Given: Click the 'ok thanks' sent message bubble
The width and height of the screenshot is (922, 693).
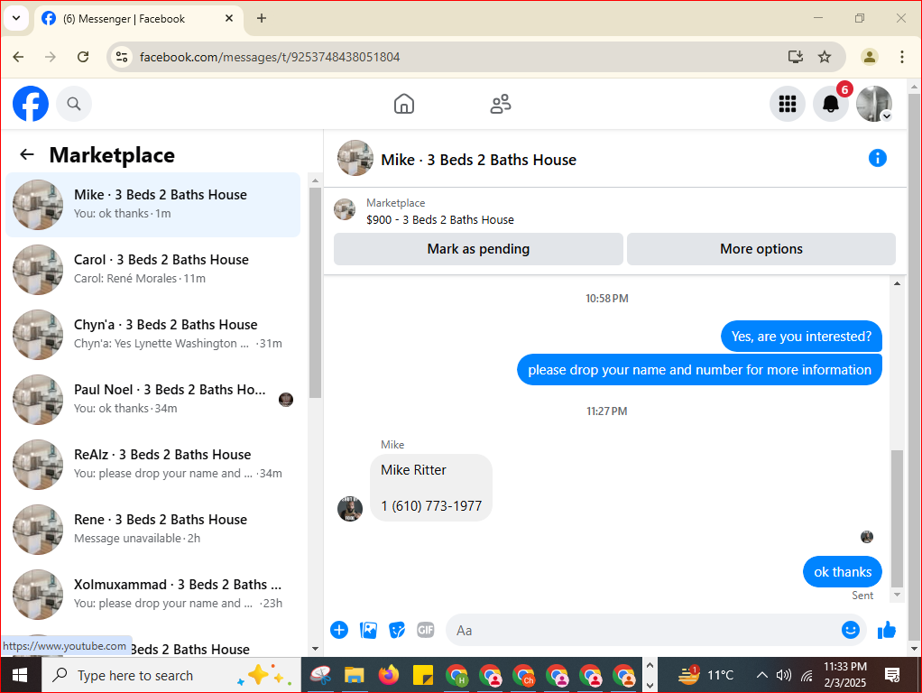Looking at the screenshot, I should point(842,571).
